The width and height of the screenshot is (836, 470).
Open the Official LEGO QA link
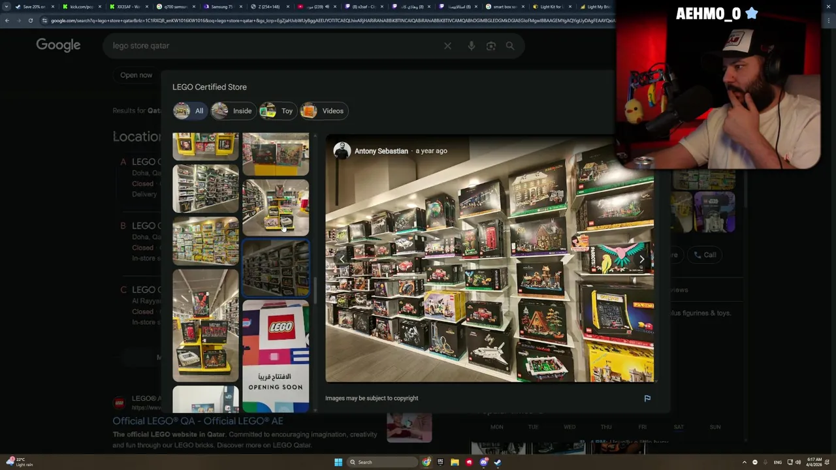(x=197, y=421)
